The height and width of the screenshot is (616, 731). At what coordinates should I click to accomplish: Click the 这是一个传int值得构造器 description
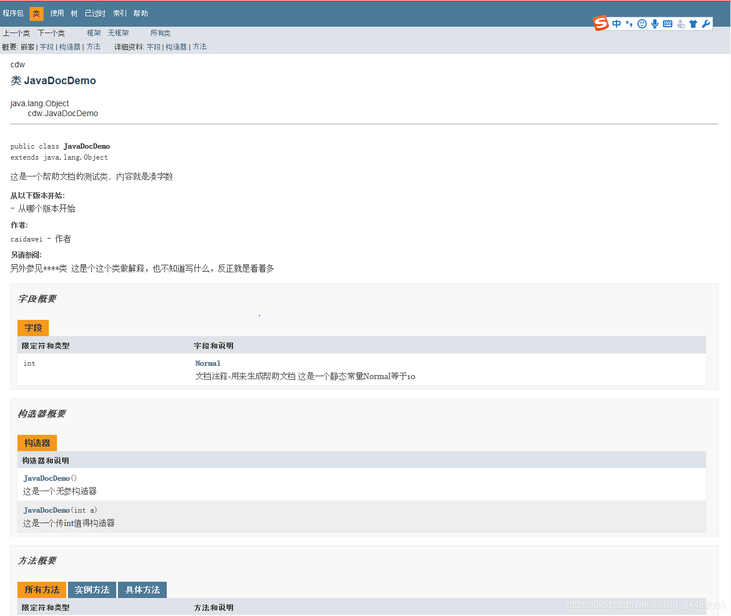pos(69,523)
